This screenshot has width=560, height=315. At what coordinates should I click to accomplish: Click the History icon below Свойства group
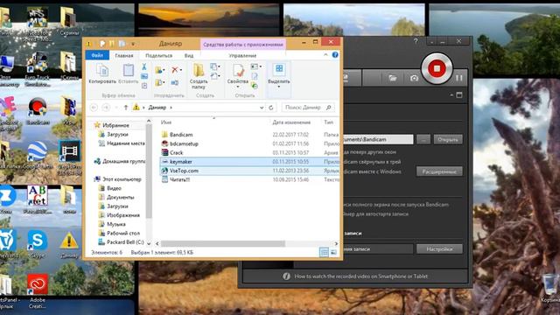[255, 86]
